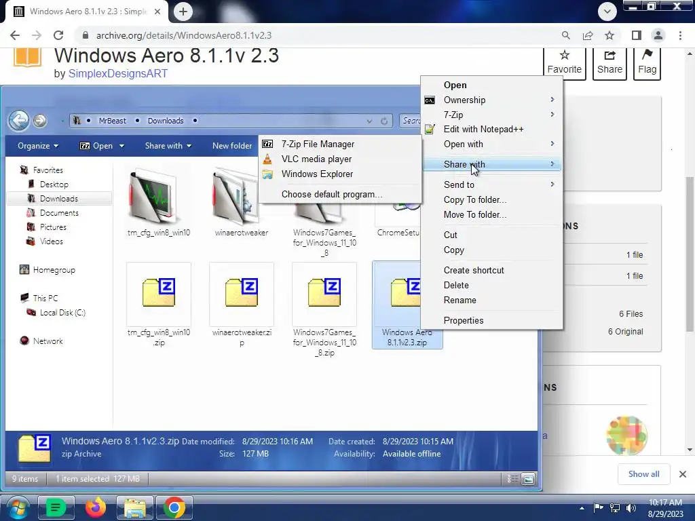Click Show all downloads button

point(643,474)
